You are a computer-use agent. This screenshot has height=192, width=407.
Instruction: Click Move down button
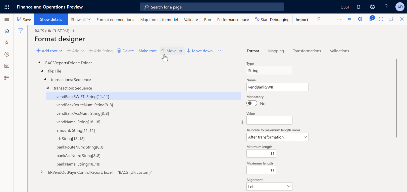[x=200, y=51]
